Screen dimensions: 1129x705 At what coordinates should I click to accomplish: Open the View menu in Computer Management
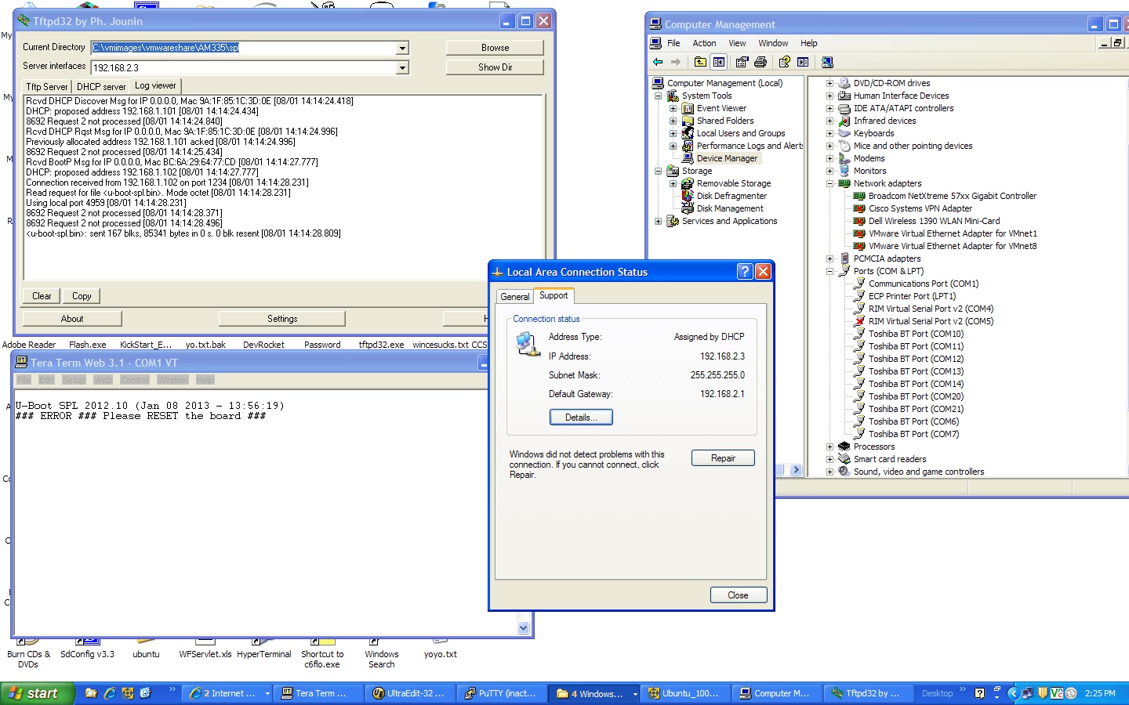click(x=737, y=43)
